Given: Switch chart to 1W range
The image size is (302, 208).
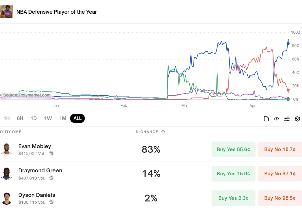Looking at the screenshot, I should pos(48,118).
